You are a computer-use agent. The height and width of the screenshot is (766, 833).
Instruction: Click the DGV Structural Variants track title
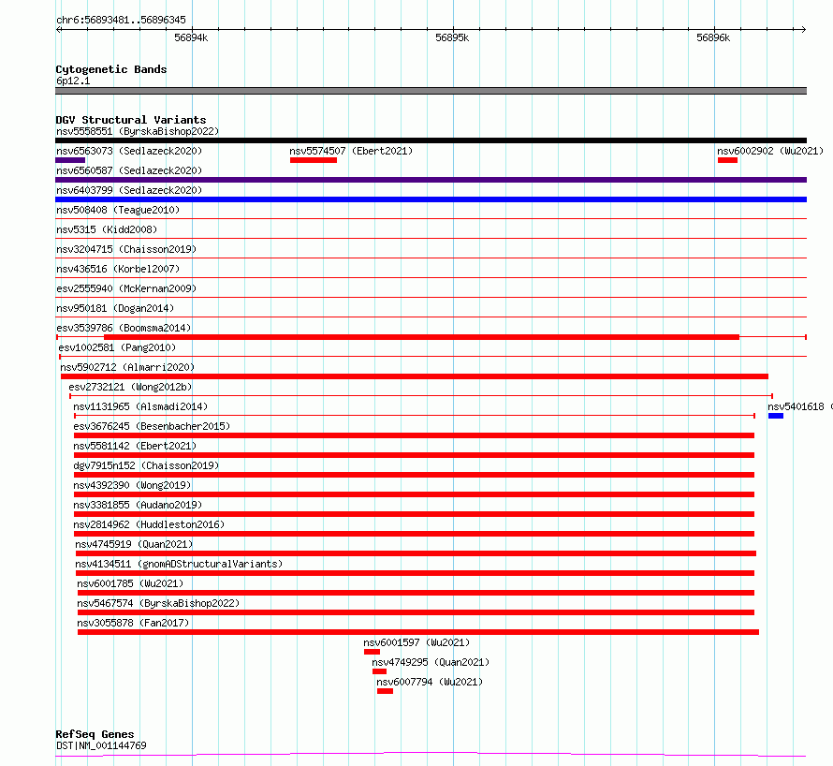(131, 120)
